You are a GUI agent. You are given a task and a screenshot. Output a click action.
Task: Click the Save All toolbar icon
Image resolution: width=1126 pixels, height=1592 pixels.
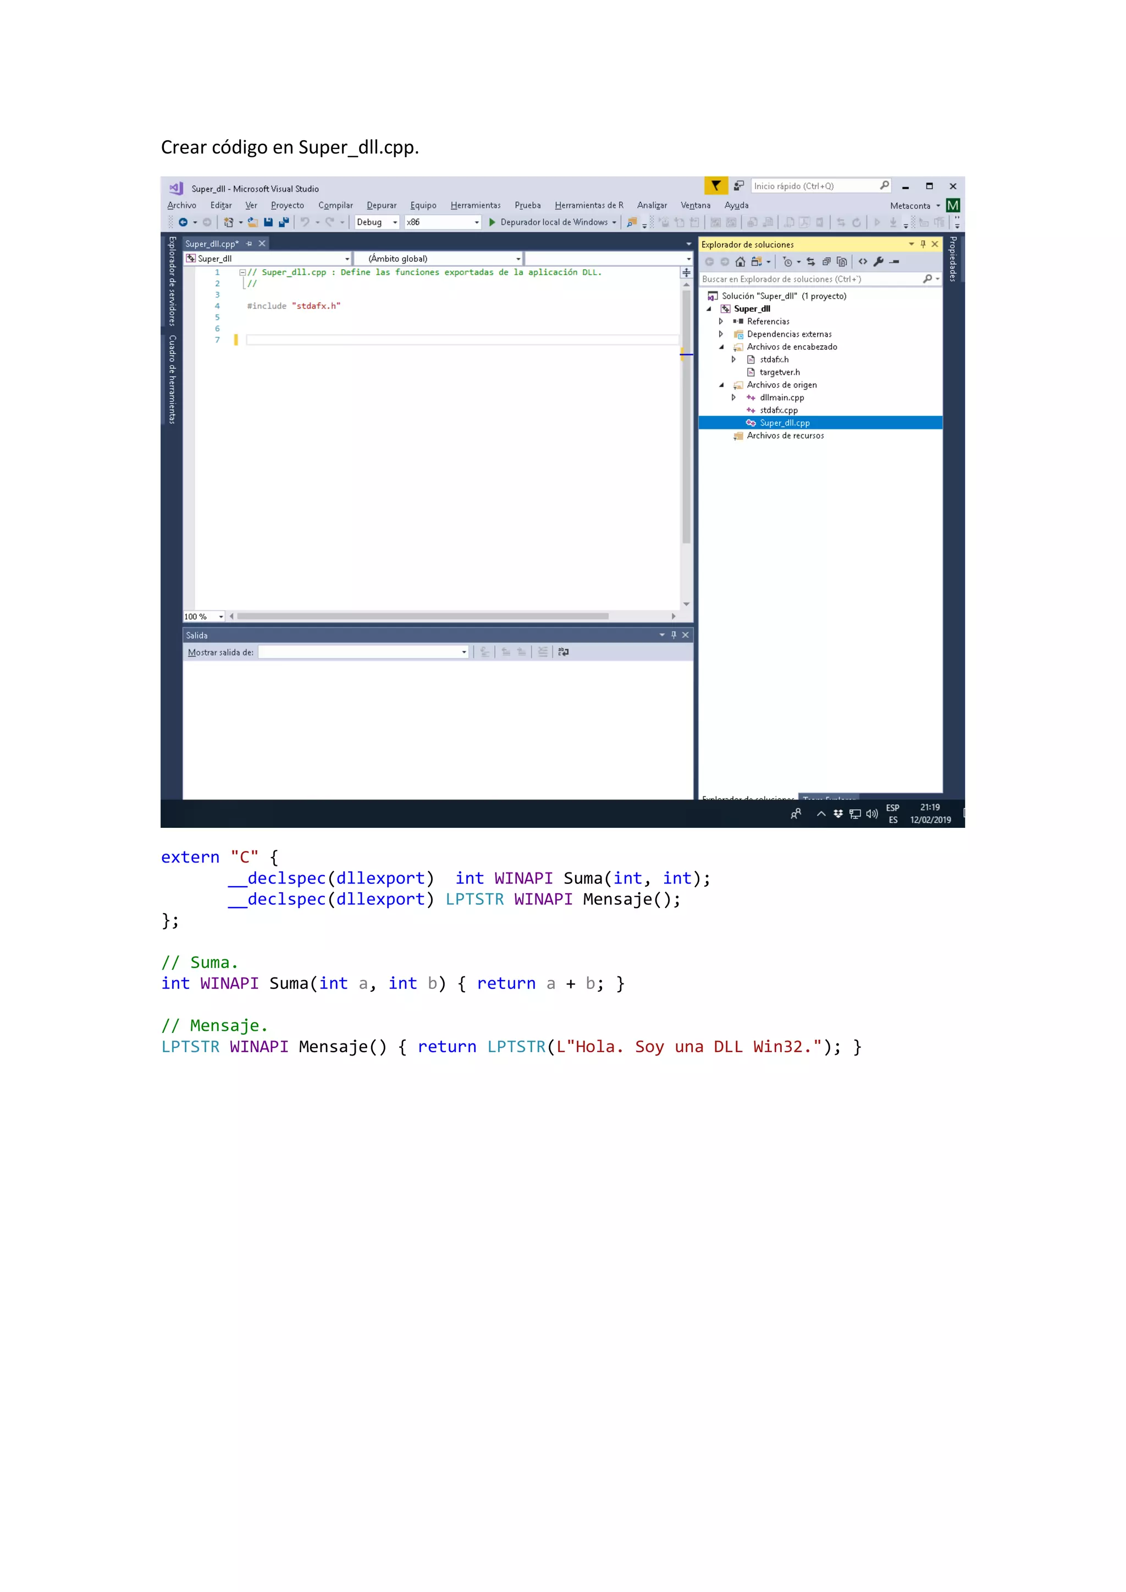pos(284,223)
